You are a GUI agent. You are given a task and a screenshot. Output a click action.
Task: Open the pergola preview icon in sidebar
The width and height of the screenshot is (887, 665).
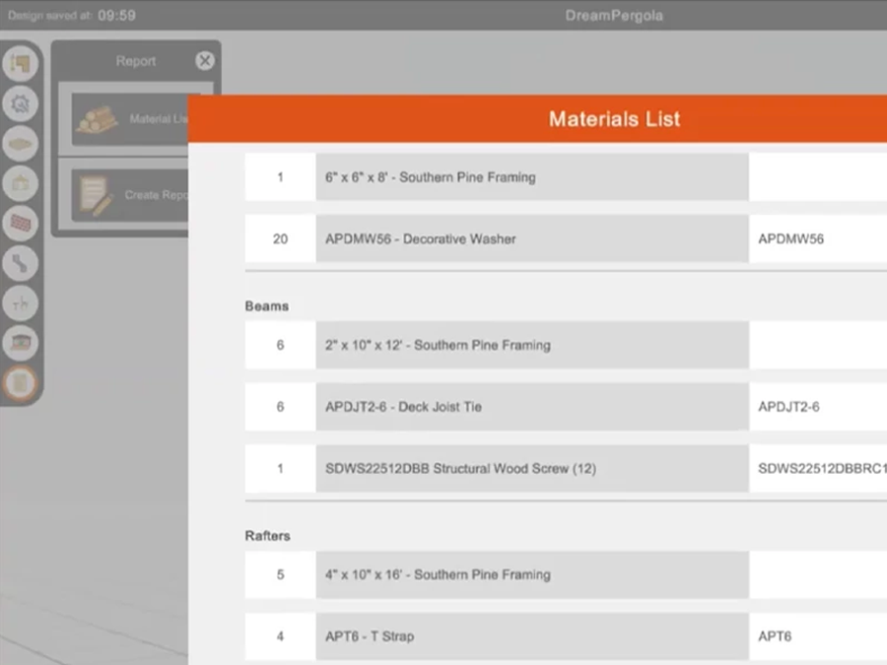click(x=21, y=342)
